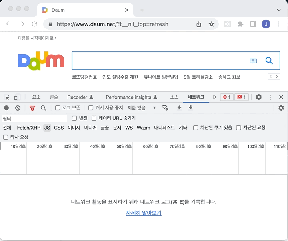Click the browser back arrow

9,24
